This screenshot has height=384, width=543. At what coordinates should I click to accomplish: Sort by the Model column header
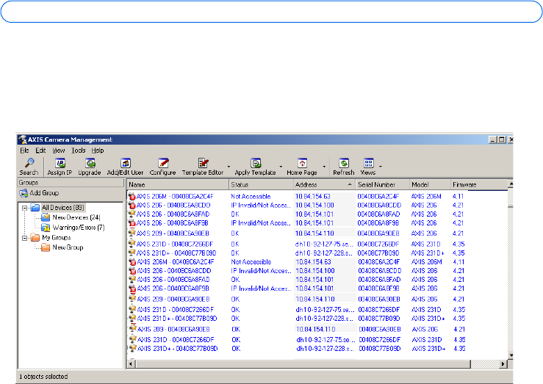click(x=430, y=185)
